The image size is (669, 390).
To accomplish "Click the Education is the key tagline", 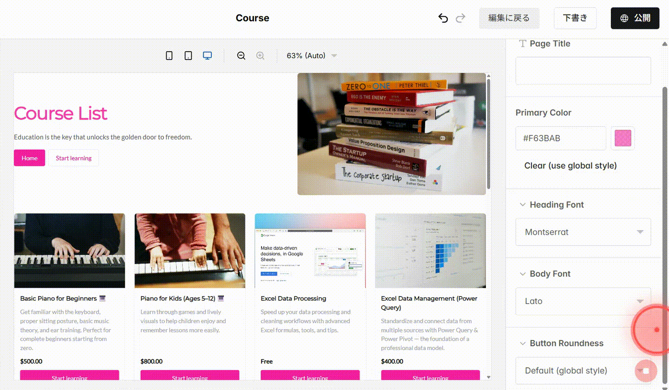I will click(x=103, y=137).
